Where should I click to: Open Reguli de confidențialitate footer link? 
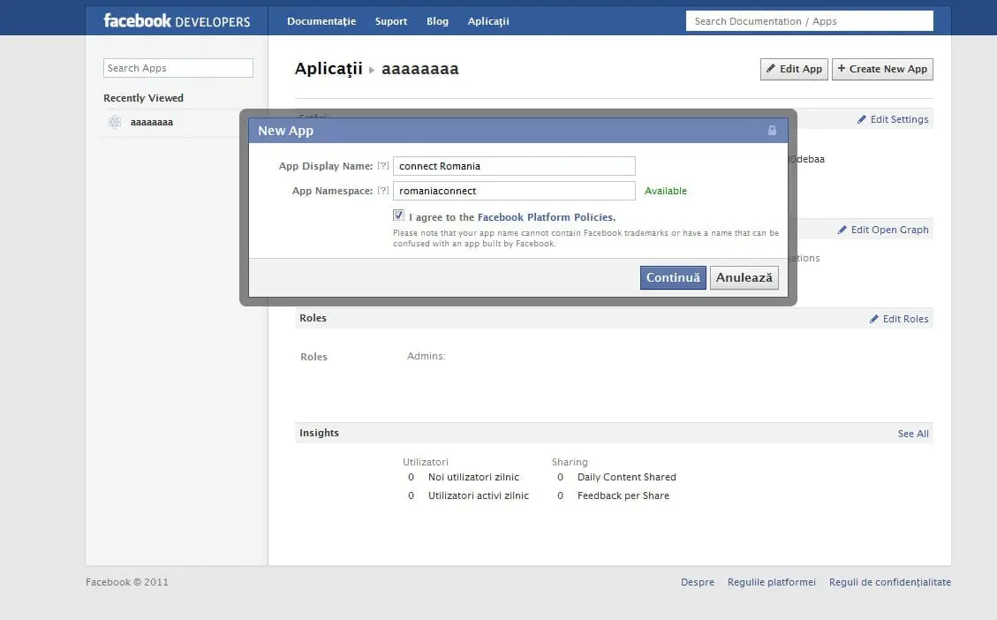[890, 582]
